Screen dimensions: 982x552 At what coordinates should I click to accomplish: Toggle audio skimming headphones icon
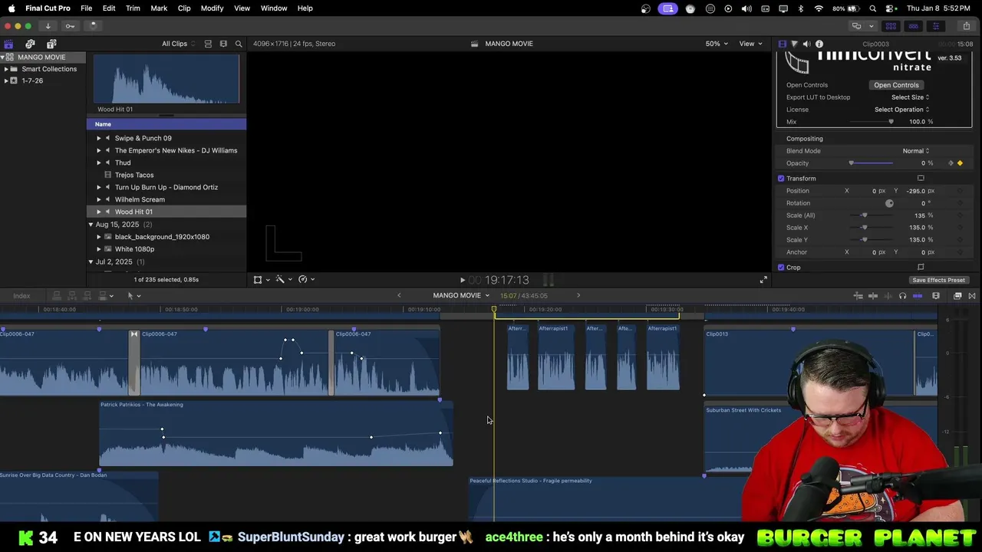click(x=903, y=296)
